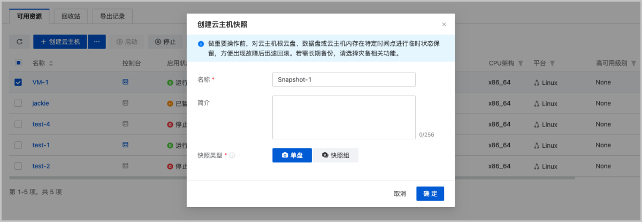Click the snapshot type help icon
Image resolution: width=642 pixels, height=222 pixels.
[233, 155]
